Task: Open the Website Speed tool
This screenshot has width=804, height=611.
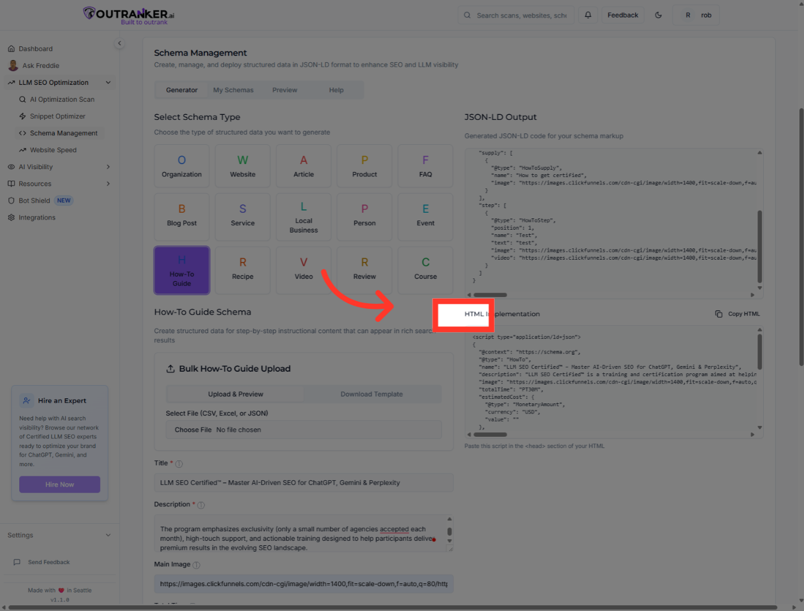Action: click(x=53, y=149)
